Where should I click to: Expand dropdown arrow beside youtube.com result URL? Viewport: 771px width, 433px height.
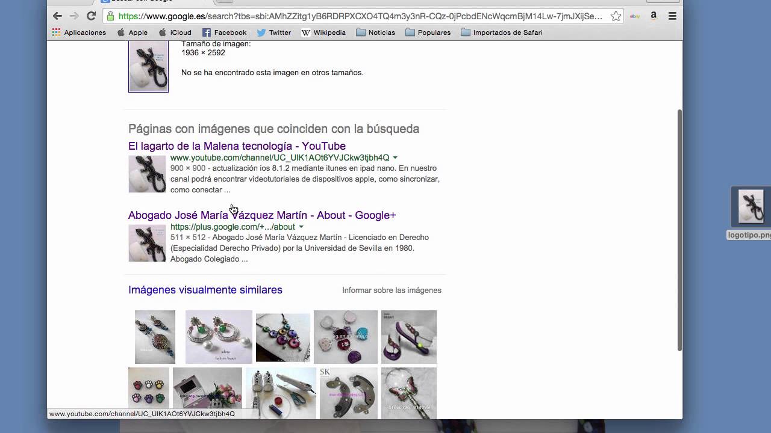click(395, 158)
